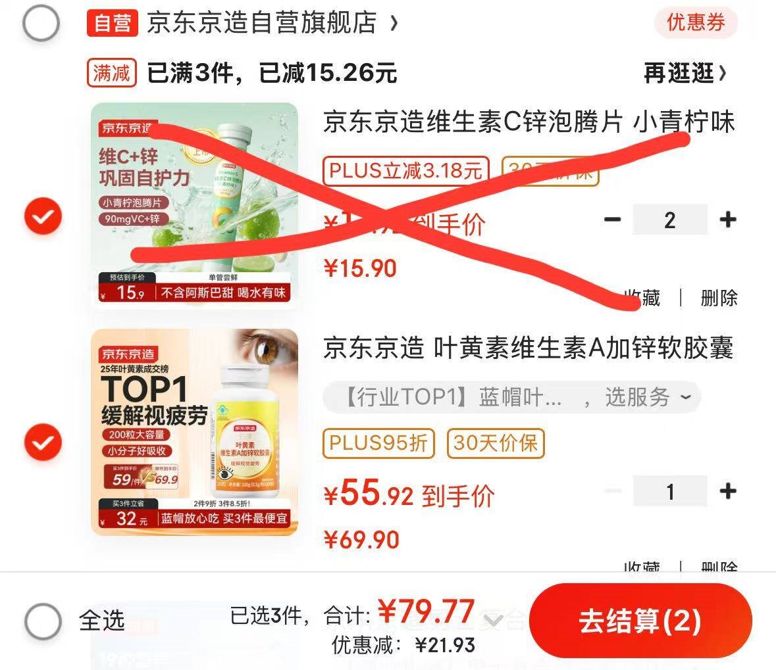Decrease quantity of vitamin C tablets
The height and width of the screenshot is (670, 776).
[612, 220]
